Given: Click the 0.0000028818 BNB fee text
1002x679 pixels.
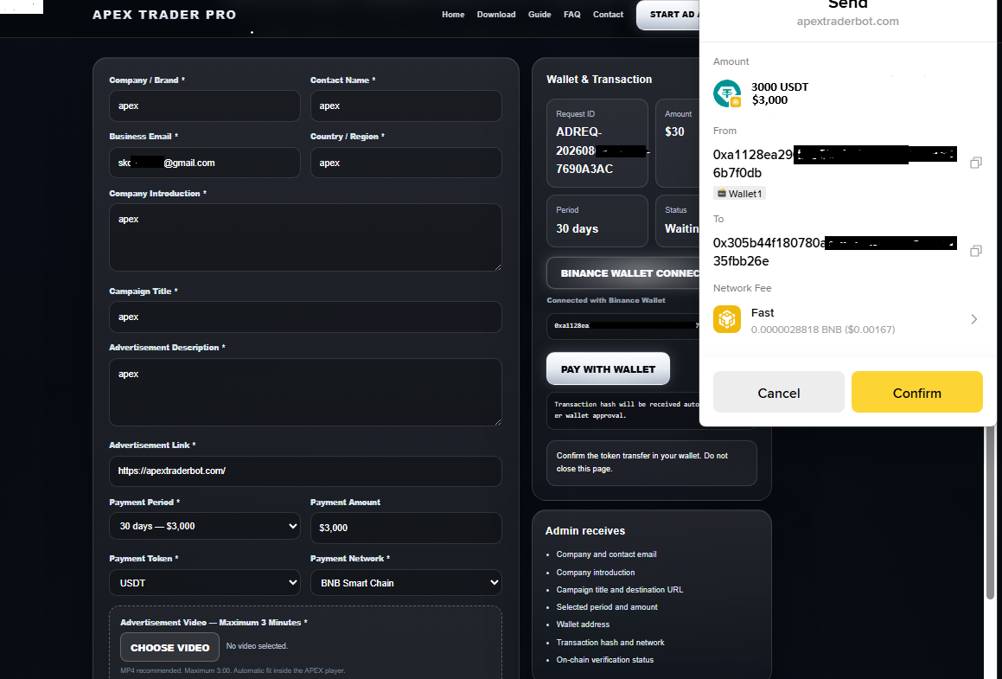Looking at the screenshot, I should [x=822, y=330].
